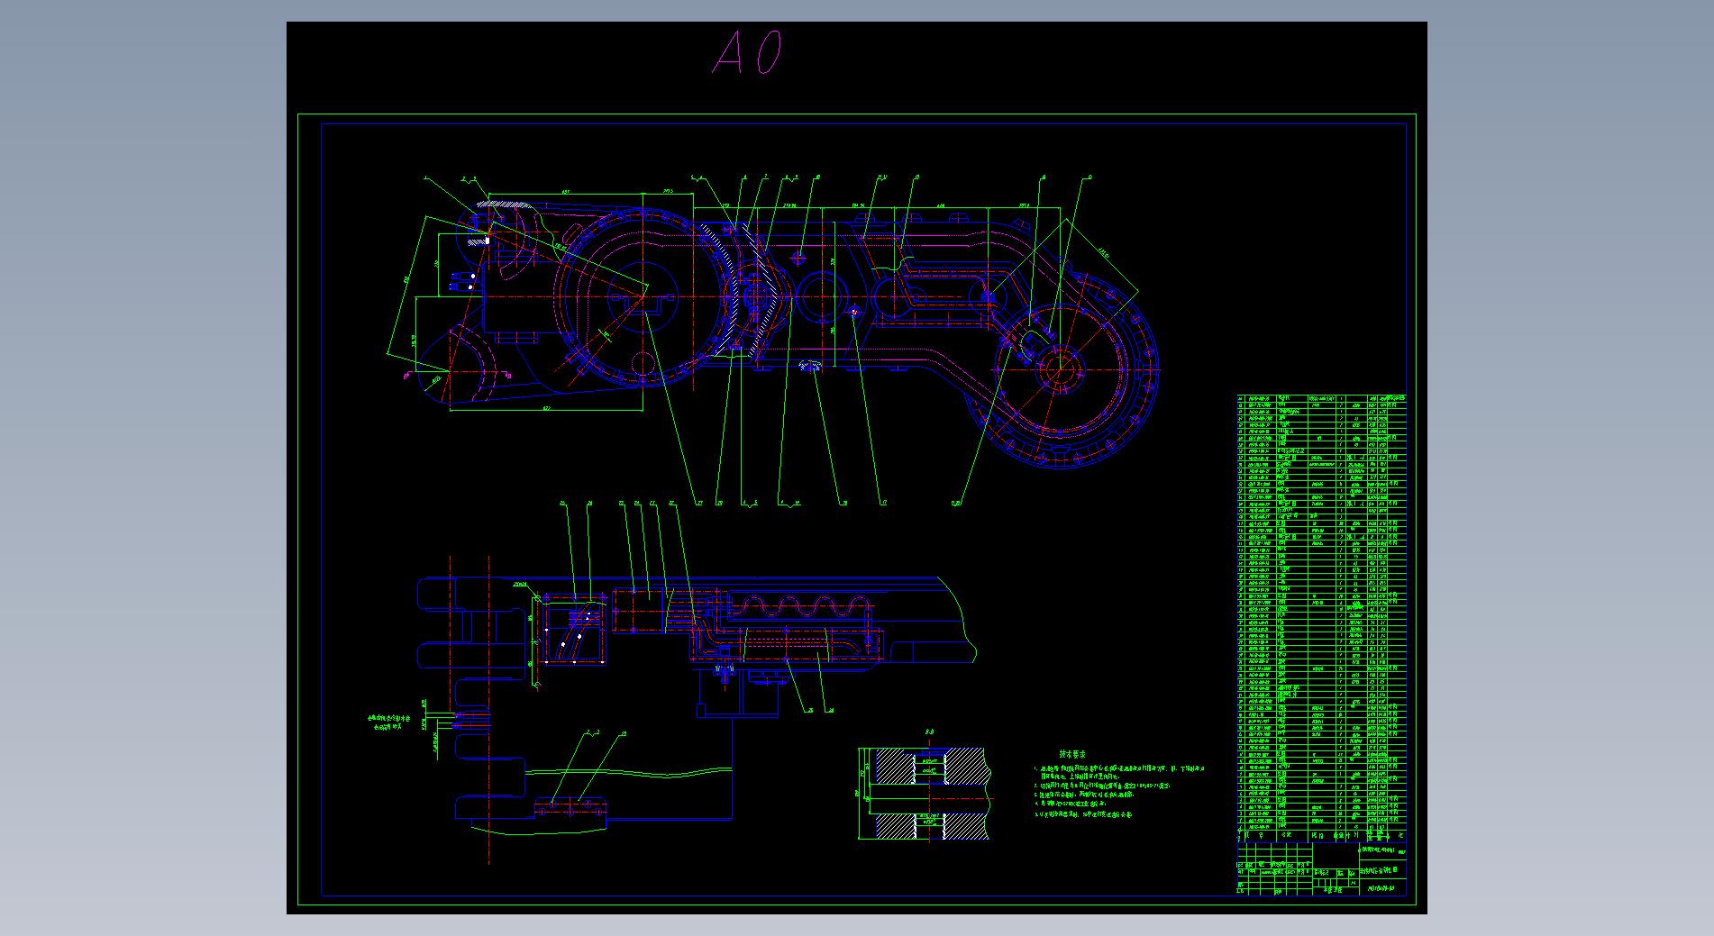This screenshot has height=936, width=1714.
Task: Click the plain blue circle in the arm's middle
Action: [820, 296]
